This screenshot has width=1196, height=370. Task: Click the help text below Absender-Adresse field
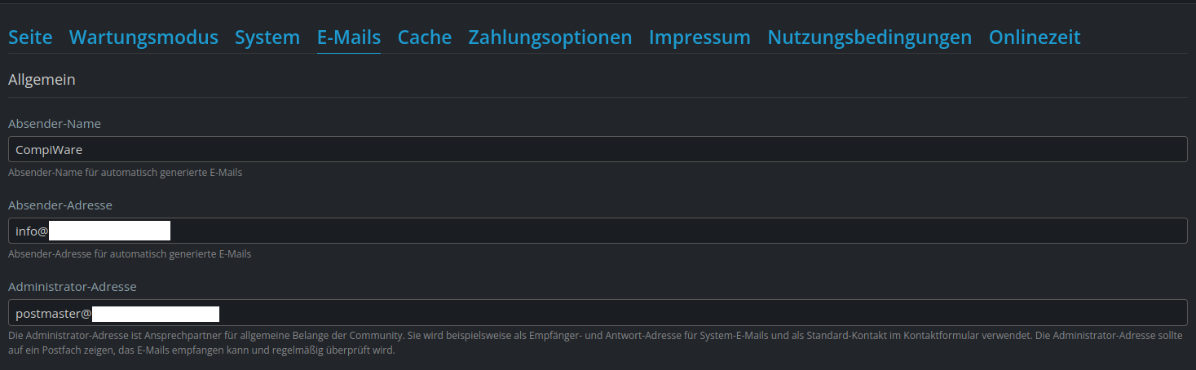pos(130,254)
